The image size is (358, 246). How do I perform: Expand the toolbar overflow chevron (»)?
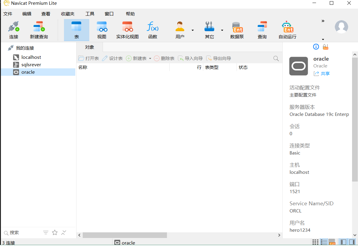323,21
